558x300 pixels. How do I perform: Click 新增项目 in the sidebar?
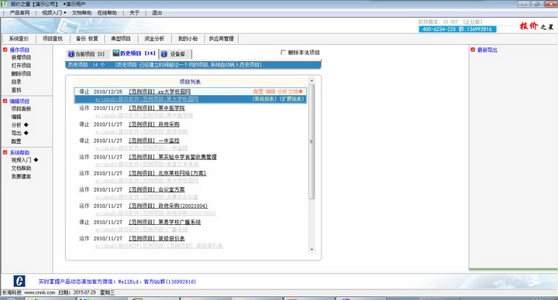[x=21, y=57]
